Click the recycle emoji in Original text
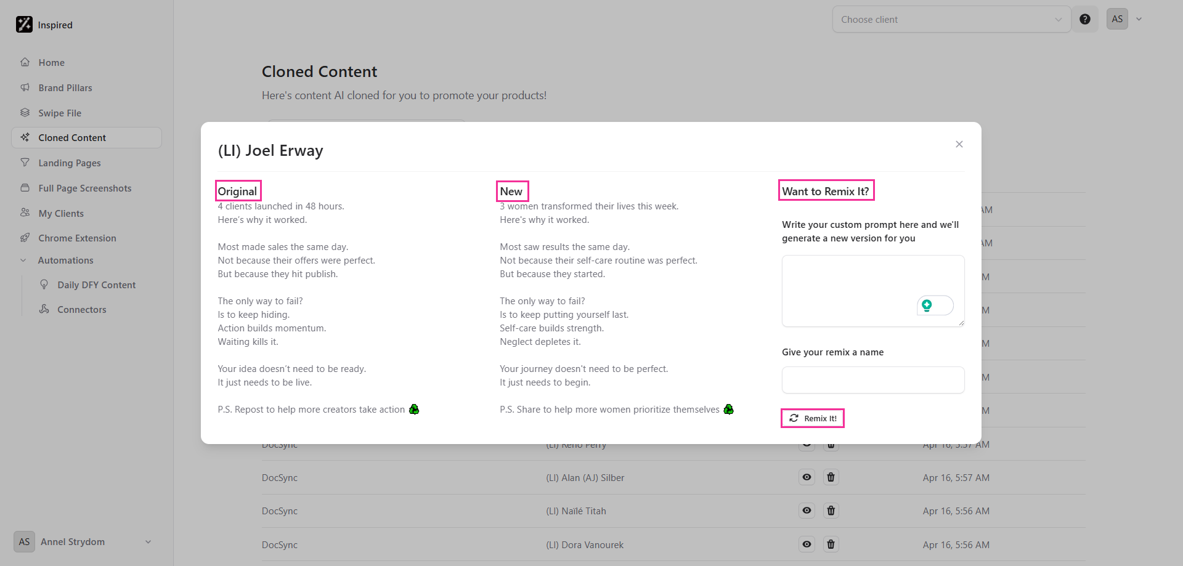 point(414,410)
